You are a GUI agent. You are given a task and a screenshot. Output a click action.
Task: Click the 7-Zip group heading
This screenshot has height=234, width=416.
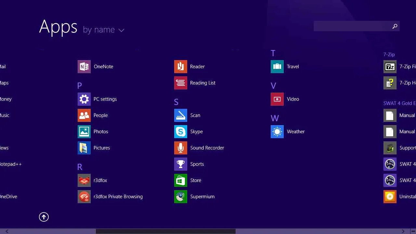389,55
